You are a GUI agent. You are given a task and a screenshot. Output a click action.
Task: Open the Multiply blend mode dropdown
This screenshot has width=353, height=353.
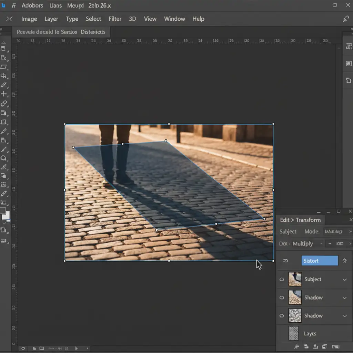coord(307,244)
